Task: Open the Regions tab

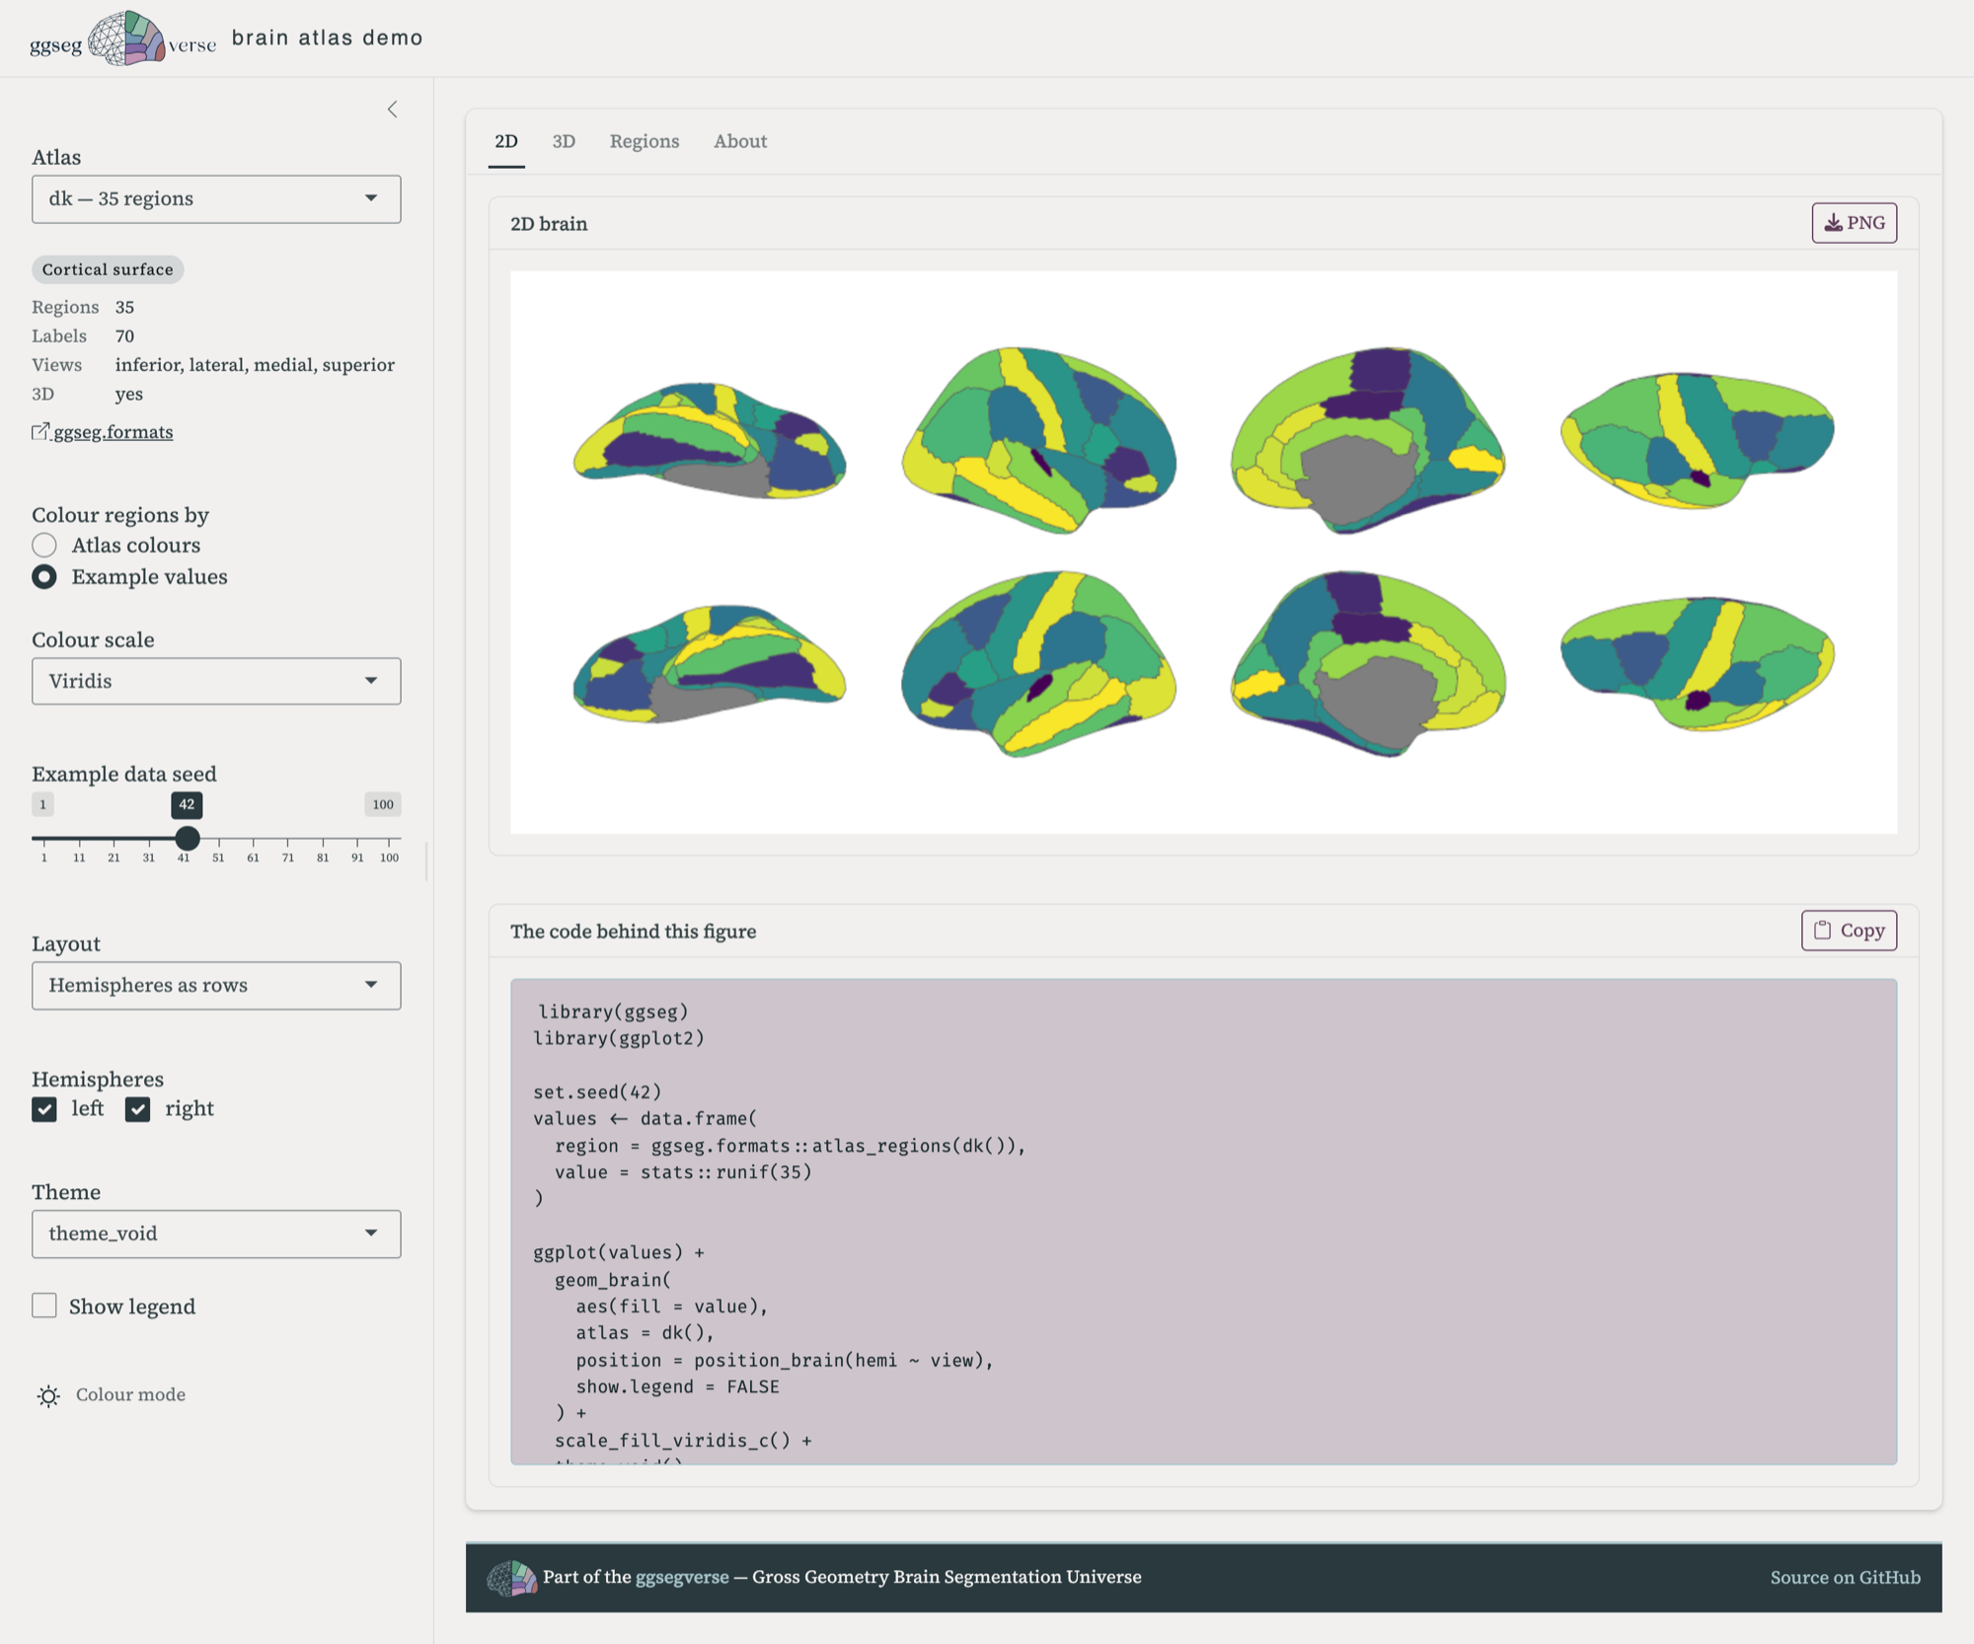Action: (x=645, y=141)
